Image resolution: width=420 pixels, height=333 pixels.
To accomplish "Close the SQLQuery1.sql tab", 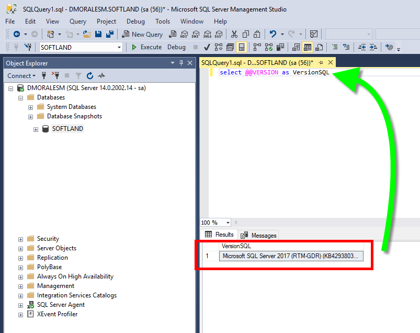I will pos(331,63).
